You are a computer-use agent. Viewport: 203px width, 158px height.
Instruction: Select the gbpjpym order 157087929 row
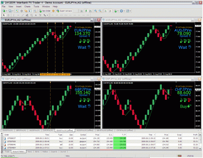pyautogui.click(x=101, y=141)
